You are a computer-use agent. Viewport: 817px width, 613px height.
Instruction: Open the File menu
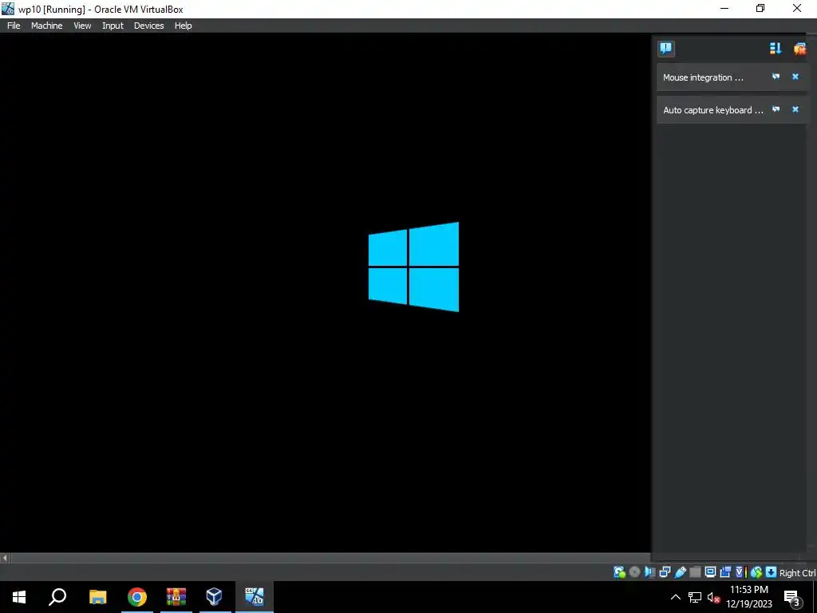point(14,26)
